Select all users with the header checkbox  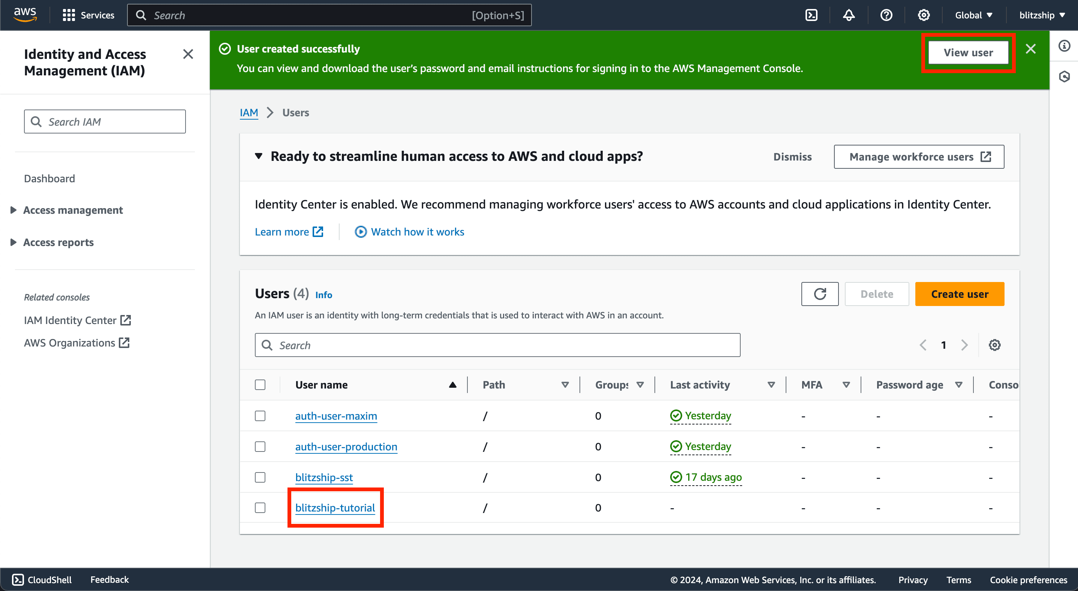pos(260,385)
